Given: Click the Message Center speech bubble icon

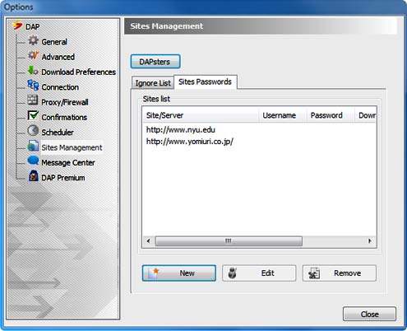Looking at the screenshot, I should [33, 161].
